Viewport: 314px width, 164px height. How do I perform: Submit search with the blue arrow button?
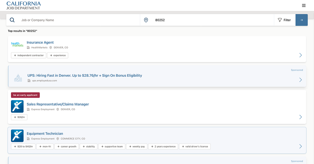click(301, 20)
